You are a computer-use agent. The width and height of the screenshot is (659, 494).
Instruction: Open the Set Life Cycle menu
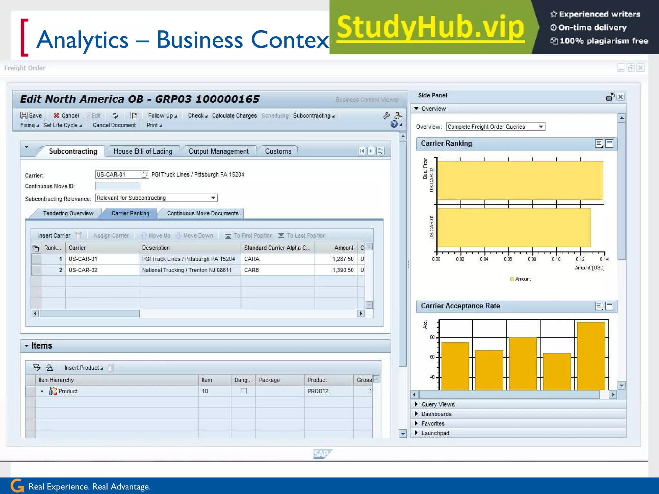click(x=62, y=125)
